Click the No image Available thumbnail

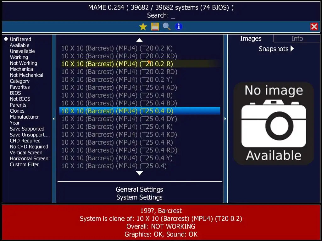coord(274,123)
